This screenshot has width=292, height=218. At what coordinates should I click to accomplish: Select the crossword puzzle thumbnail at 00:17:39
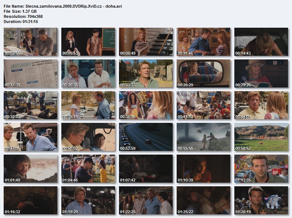(30, 73)
